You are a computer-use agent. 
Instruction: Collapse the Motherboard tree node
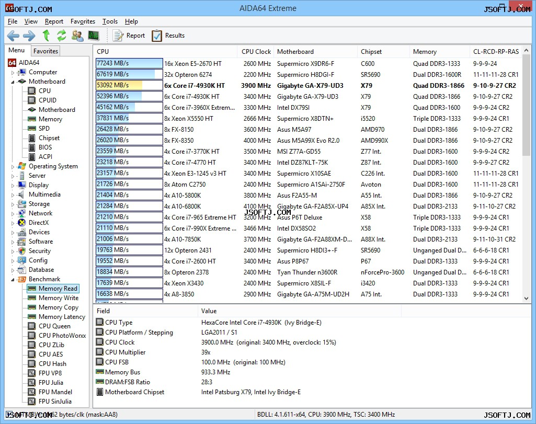tap(13, 82)
